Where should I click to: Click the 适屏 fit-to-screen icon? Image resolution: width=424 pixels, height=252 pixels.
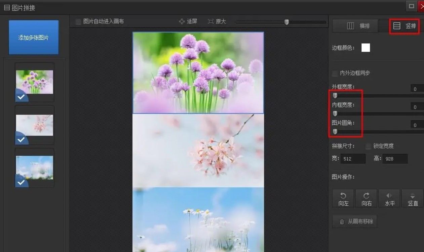click(182, 21)
